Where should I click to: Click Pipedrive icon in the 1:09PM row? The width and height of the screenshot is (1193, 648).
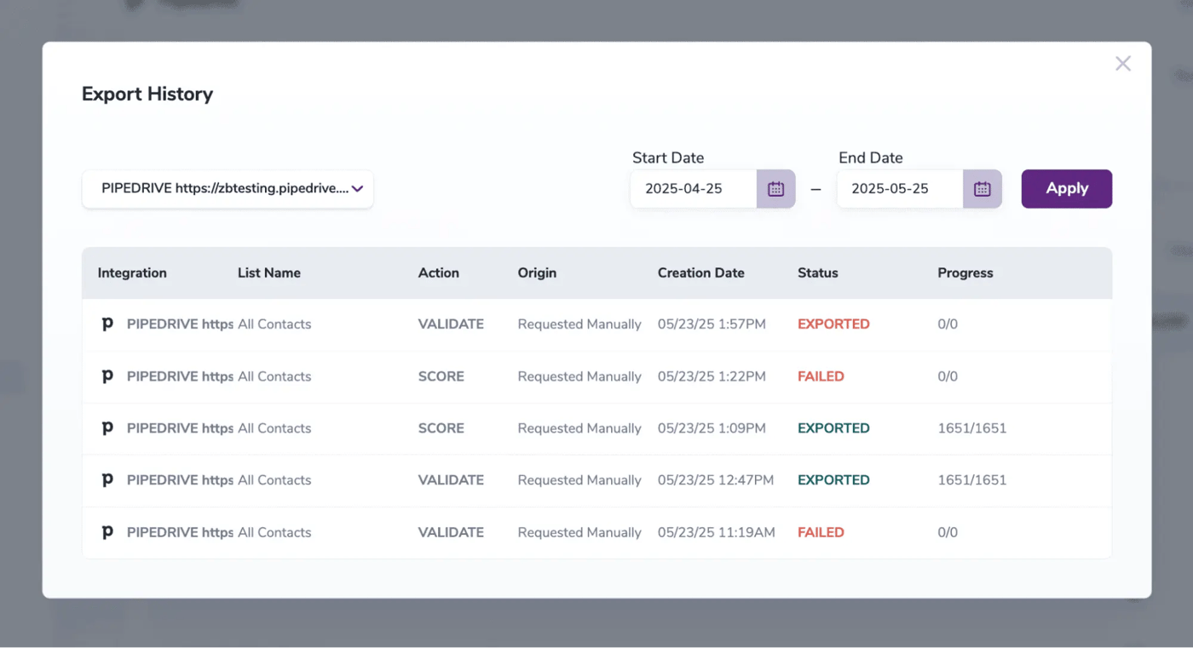pyautogui.click(x=107, y=428)
